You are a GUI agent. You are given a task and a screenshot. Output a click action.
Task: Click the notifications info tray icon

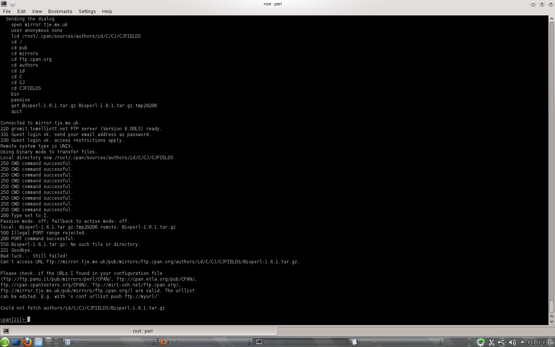(x=469, y=342)
